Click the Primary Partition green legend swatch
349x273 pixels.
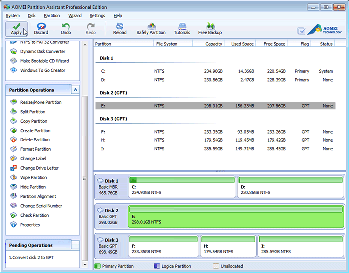coord(98,266)
